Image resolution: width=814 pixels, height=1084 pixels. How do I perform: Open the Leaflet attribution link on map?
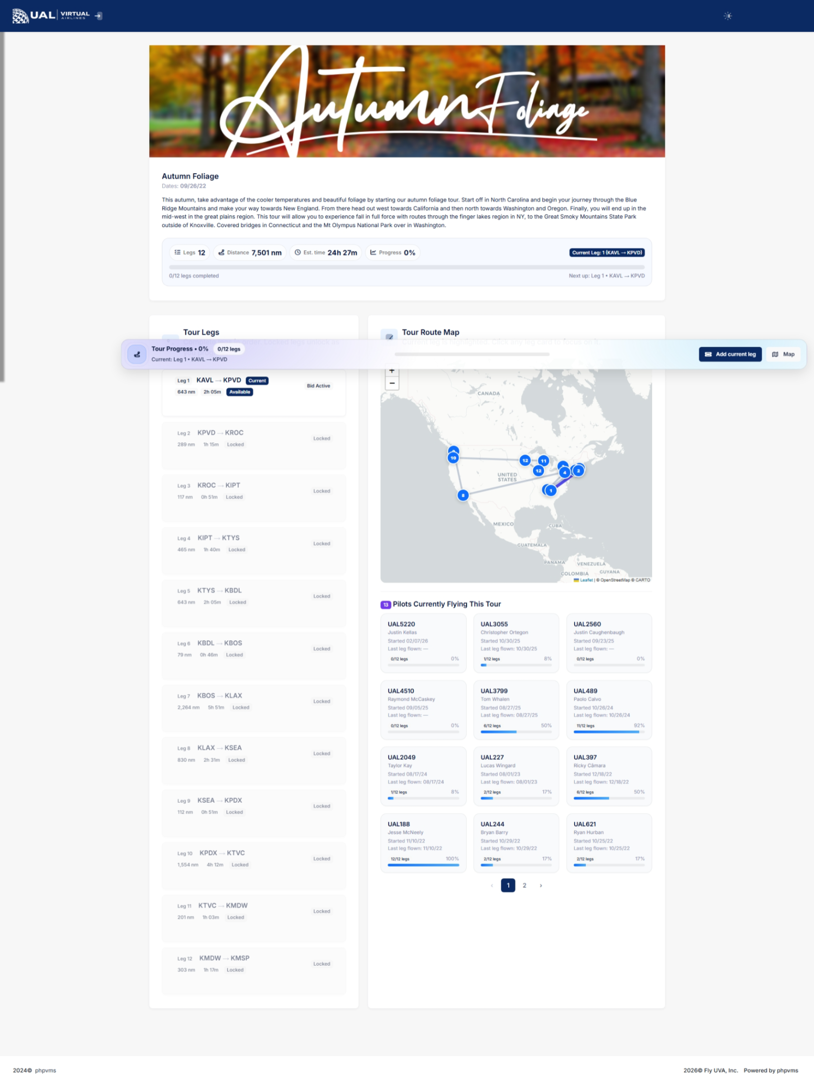[x=586, y=580]
